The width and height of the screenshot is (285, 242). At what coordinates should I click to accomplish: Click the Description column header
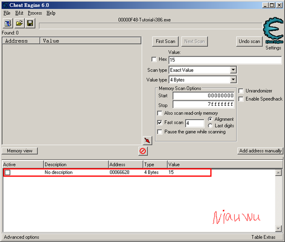point(76,165)
